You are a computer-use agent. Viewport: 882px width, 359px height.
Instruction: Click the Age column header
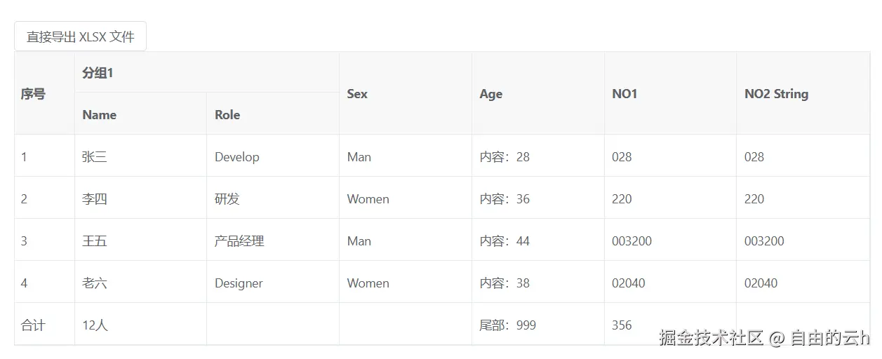click(491, 94)
